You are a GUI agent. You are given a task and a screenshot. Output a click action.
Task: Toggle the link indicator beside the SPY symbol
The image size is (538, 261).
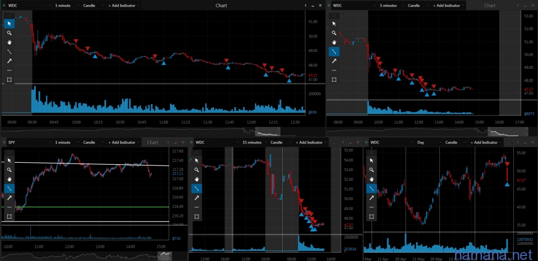(4, 143)
